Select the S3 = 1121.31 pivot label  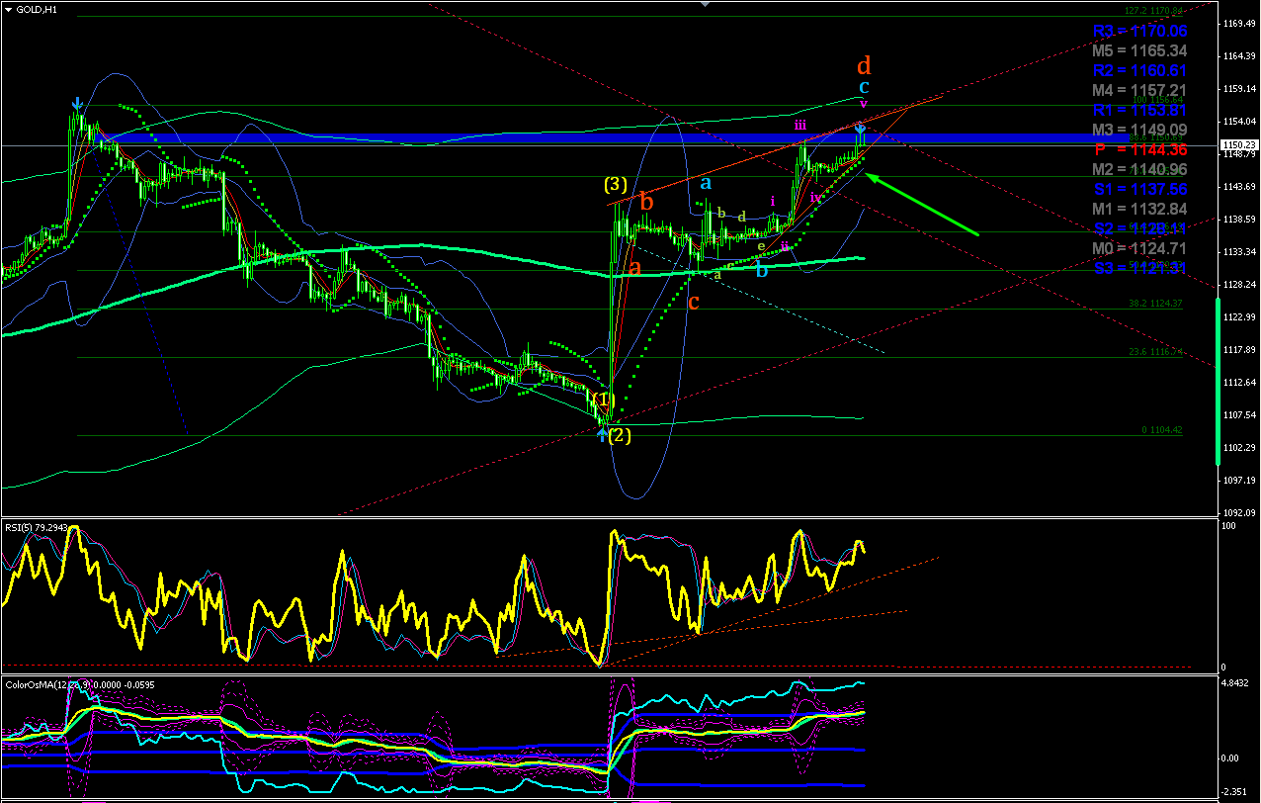coord(1140,268)
